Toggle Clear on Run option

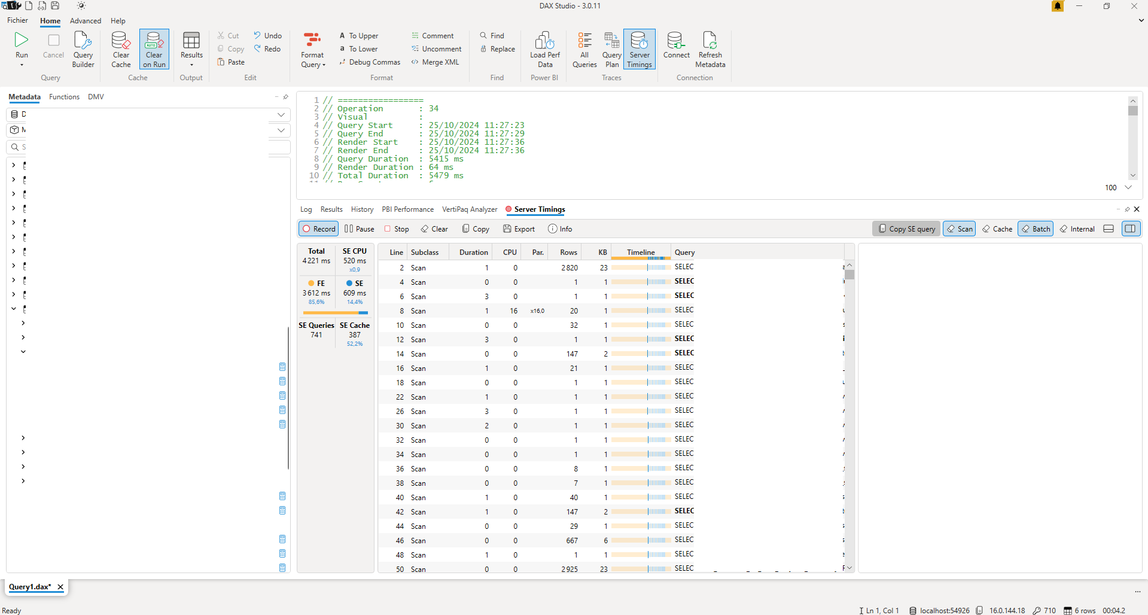click(154, 50)
